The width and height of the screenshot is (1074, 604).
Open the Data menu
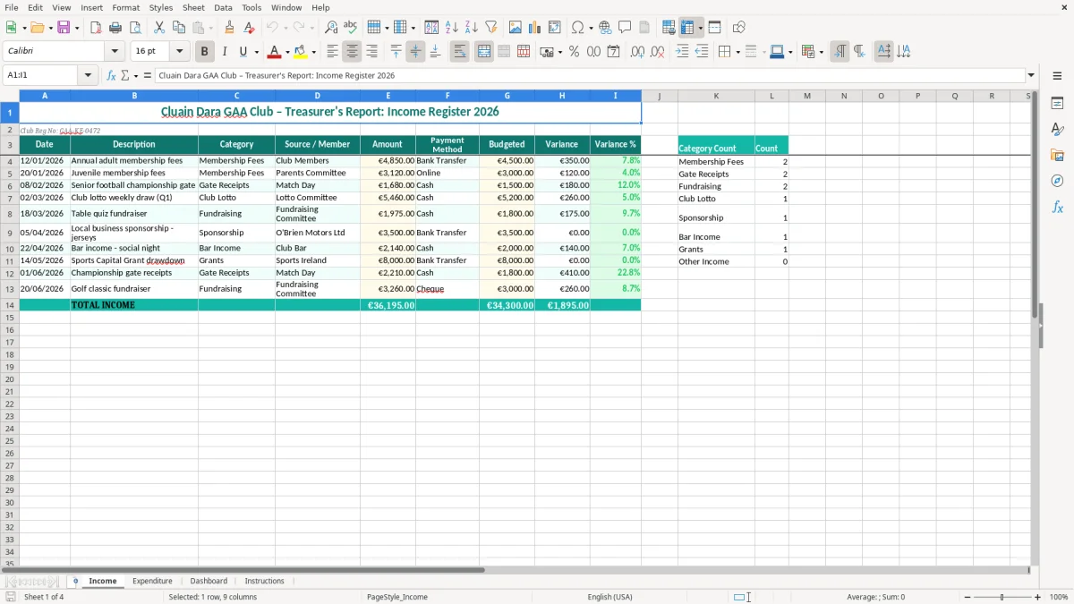click(x=223, y=7)
